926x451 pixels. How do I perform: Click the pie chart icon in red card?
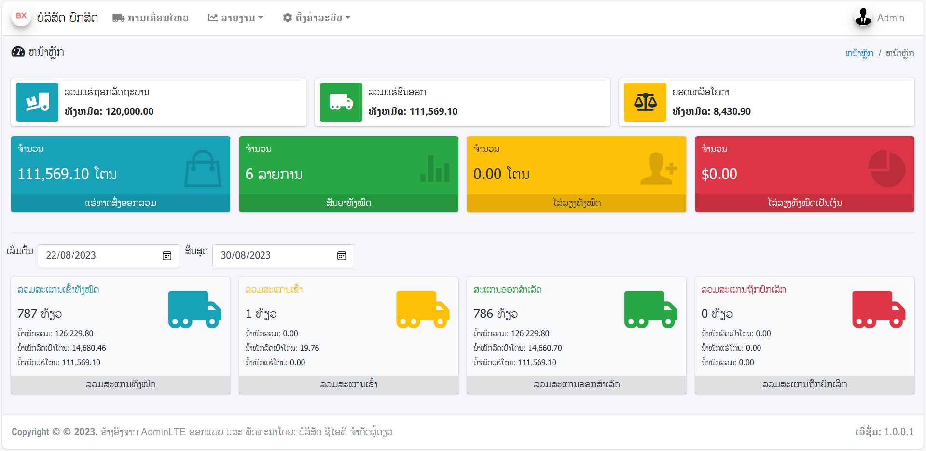[887, 168]
